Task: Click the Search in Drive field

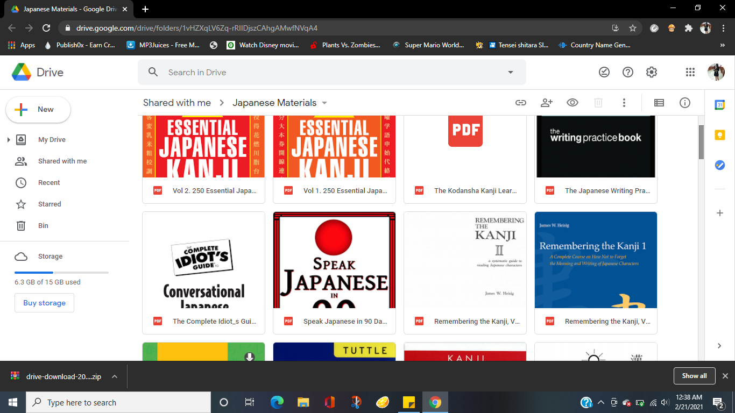Action: point(332,72)
